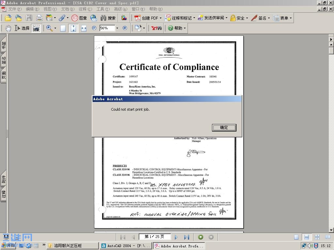Click the Yahoo toolbar icon
Screen dimensions: 334x250
(x=156, y=28)
